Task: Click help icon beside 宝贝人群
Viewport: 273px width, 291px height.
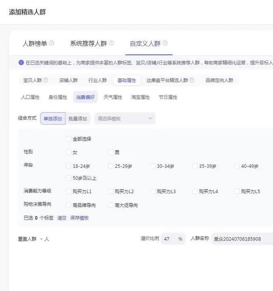Action: (46, 80)
